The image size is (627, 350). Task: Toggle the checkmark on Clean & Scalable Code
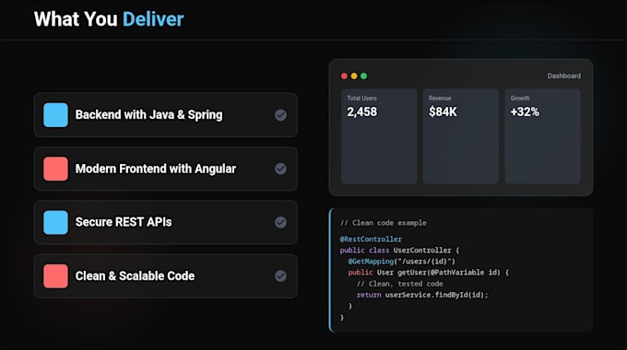point(280,275)
